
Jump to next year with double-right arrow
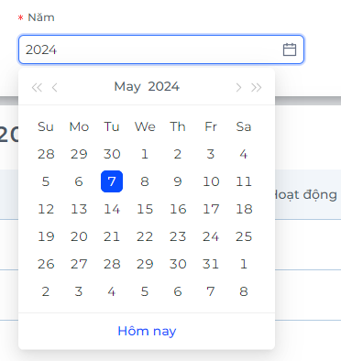click(257, 87)
